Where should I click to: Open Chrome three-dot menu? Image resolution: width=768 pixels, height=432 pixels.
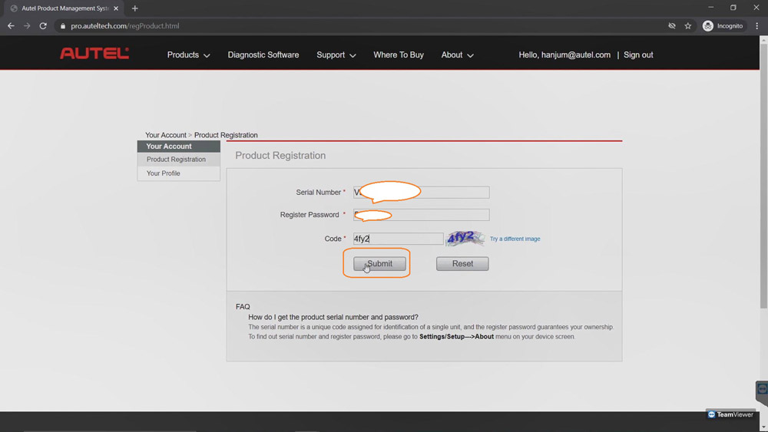[756, 26]
